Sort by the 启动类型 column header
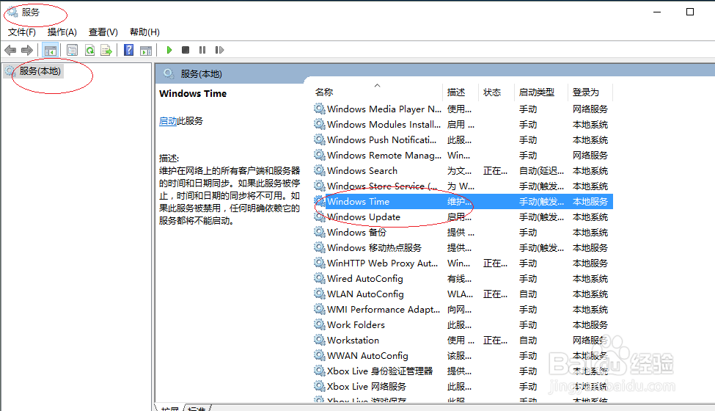715x411 pixels. (x=537, y=92)
